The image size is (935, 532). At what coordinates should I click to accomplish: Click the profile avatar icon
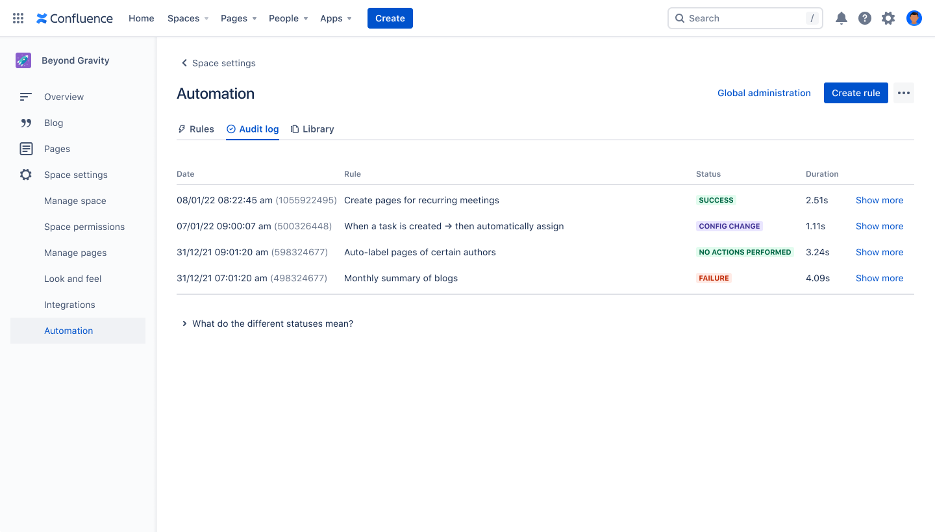914,18
